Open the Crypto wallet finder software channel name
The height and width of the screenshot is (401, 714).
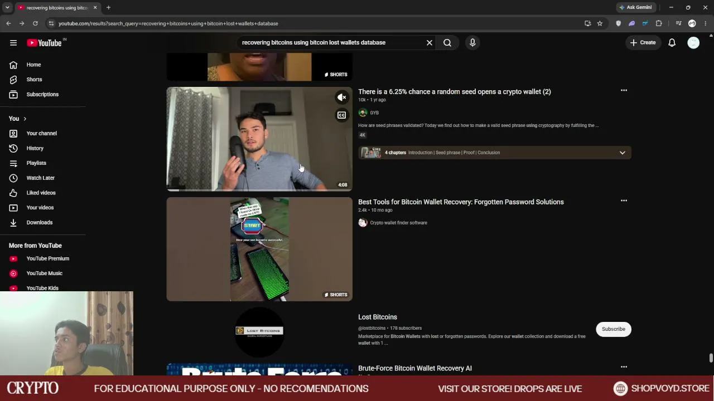point(398,223)
